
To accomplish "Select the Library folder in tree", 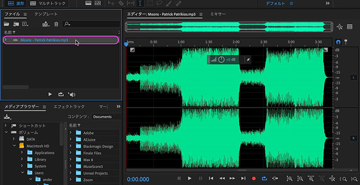I will tap(40, 159).
